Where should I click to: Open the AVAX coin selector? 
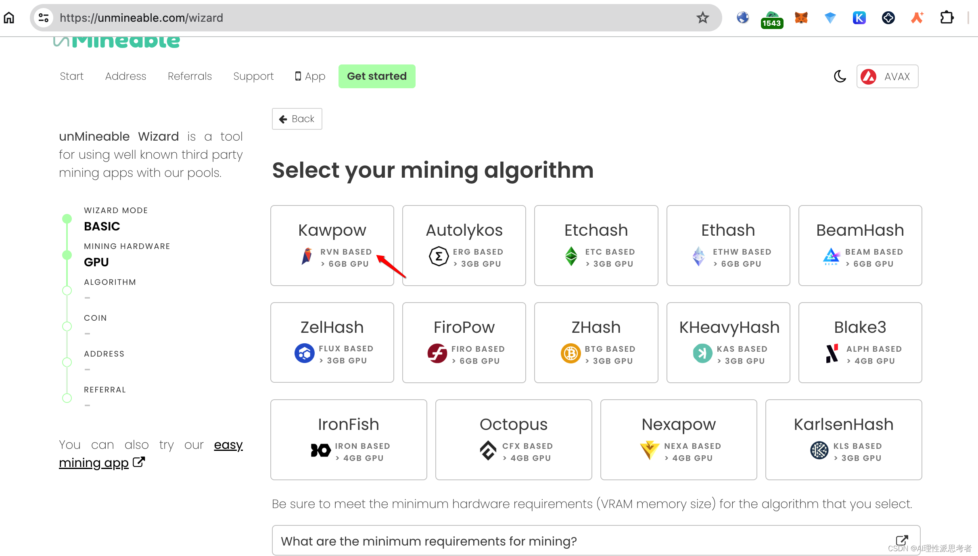tap(887, 76)
